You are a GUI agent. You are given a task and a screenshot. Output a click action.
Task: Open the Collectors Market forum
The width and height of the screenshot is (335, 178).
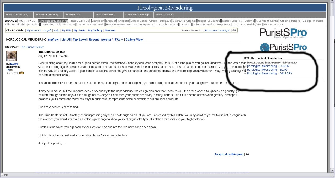[204, 24]
